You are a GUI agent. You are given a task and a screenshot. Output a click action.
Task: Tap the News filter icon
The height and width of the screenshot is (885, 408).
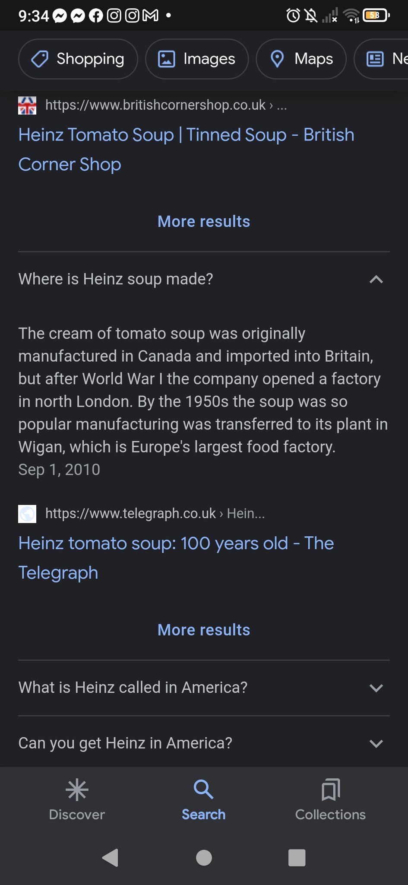[x=375, y=59]
